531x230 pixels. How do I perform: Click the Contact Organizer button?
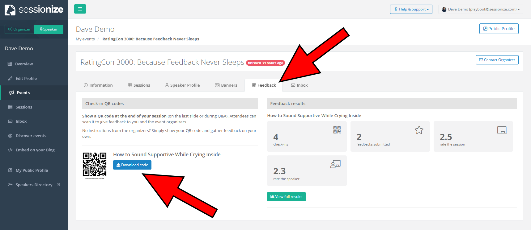497,60
